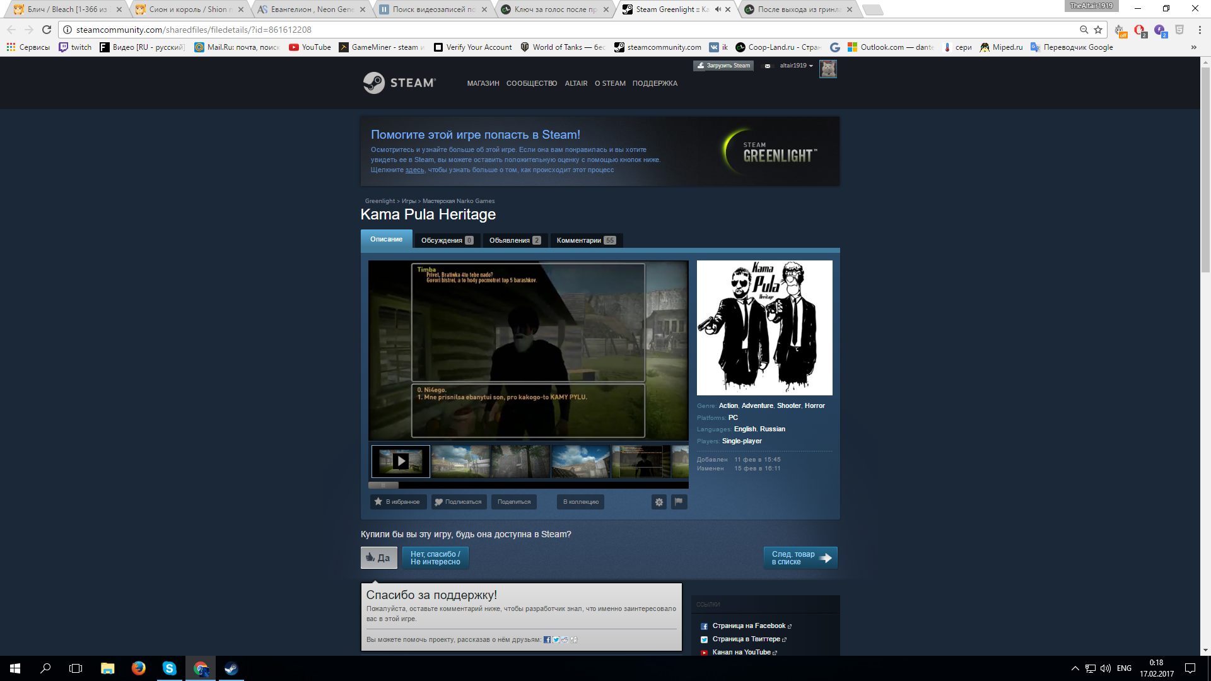Image resolution: width=1211 pixels, height=681 pixels.
Task: Open File Explorer in the taskbar
Action: [x=107, y=668]
